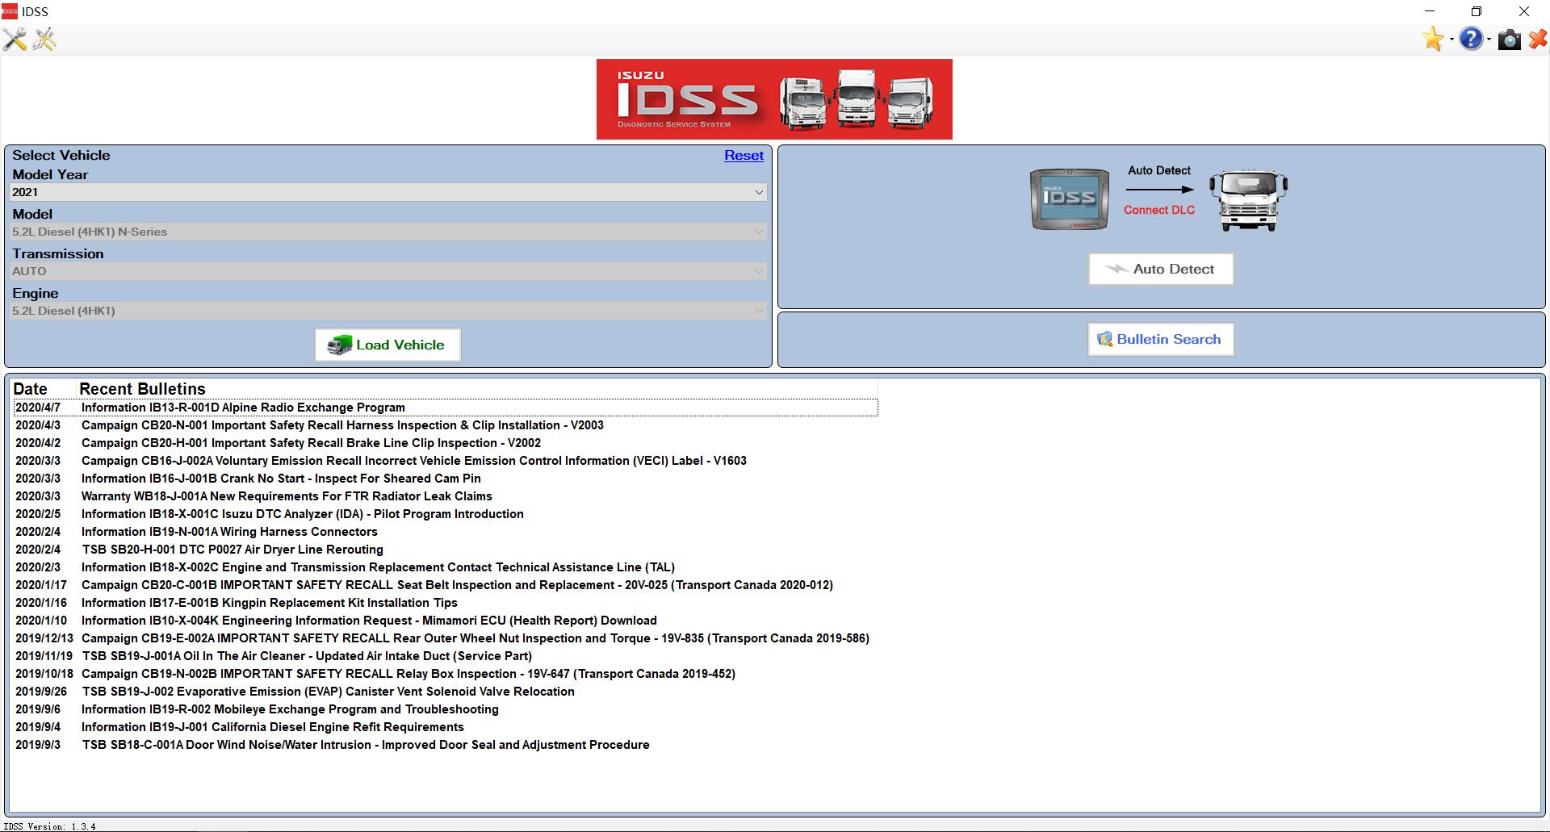1550x832 pixels.
Task: Select SB19-J-002 EVAP Canister Vent Solenoid bulletin
Action: coord(446,692)
